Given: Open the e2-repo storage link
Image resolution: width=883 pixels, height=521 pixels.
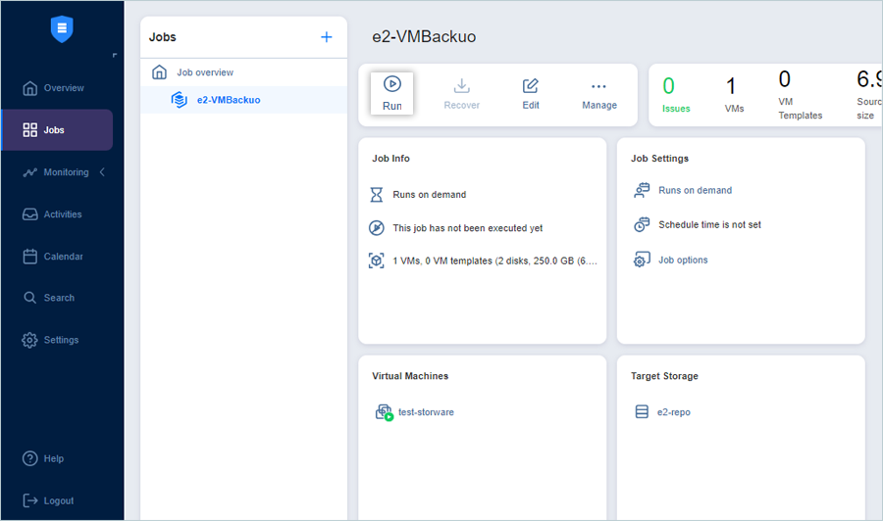Looking at the screenshot, I should [x=673, y=412].
